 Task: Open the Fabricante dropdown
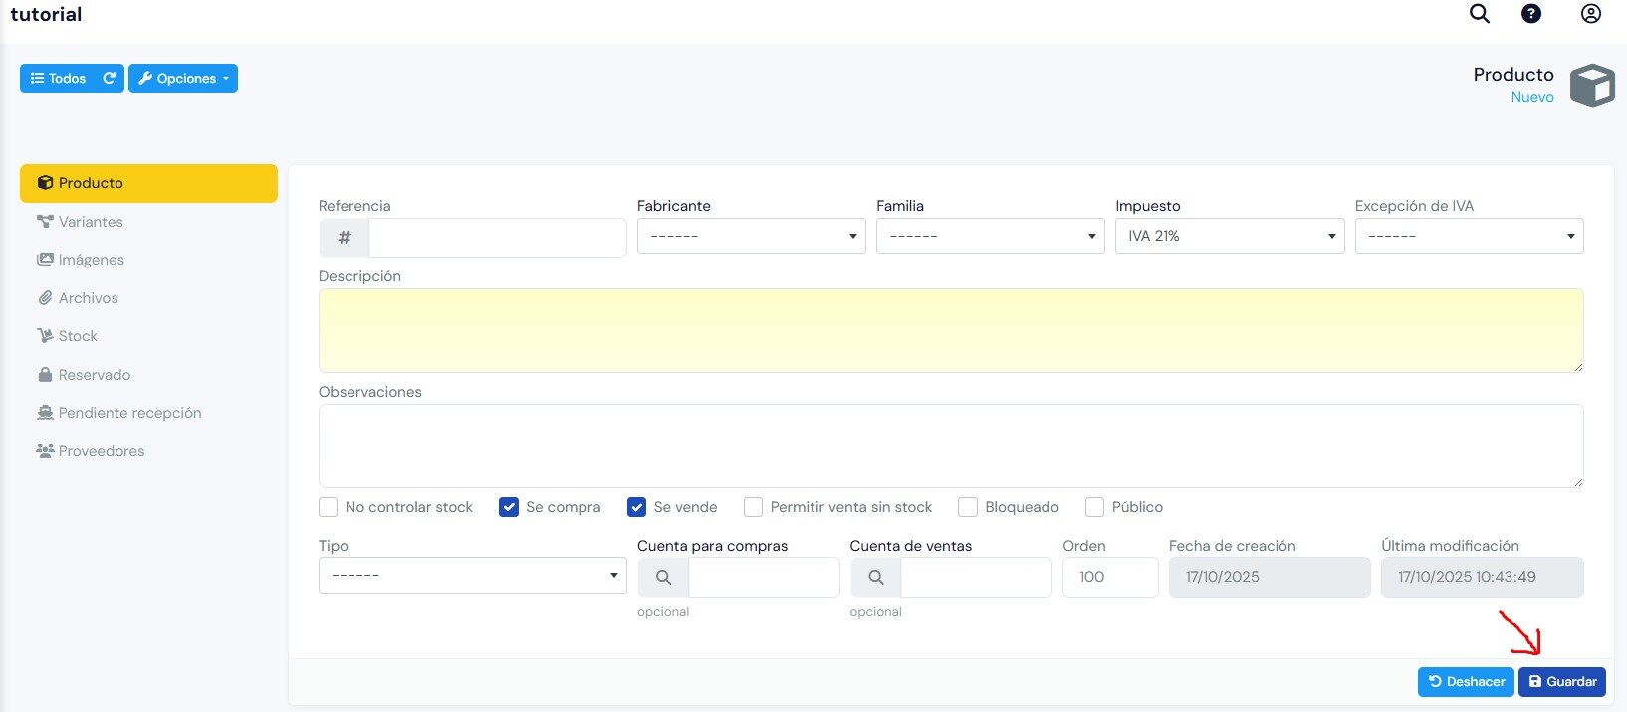752,236
